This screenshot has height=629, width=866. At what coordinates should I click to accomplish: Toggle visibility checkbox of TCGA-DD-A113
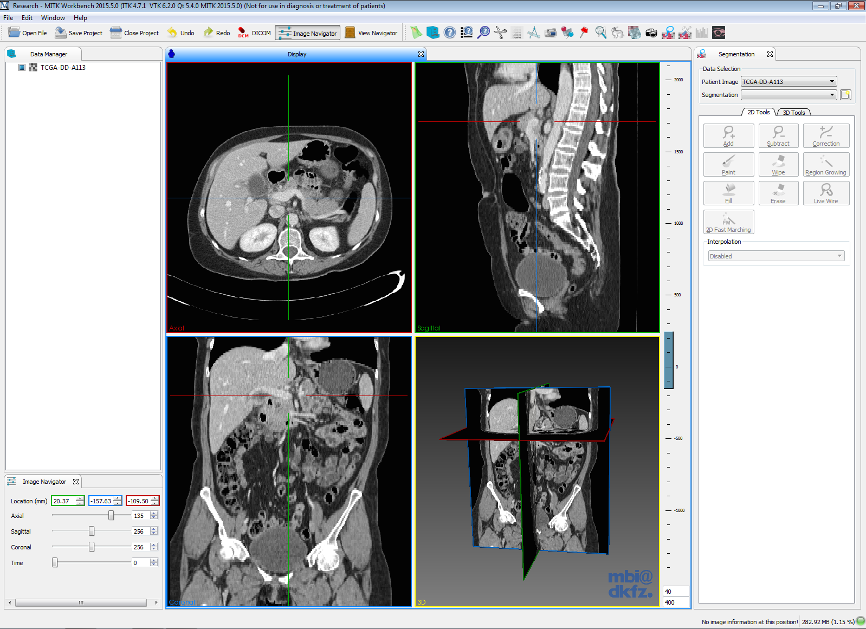click(22, 67)
